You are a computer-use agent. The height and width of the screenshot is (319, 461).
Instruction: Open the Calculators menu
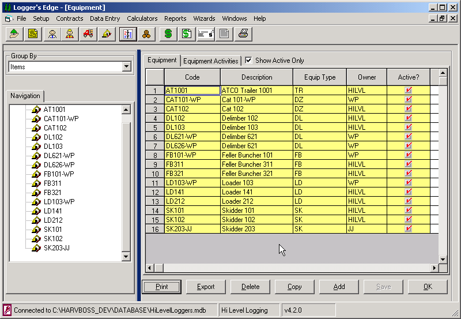coord(142,18)
